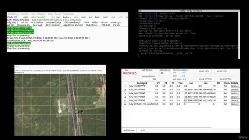This screenshot has width=249, height=140.
Task: Open the Vehicle menu
Action: [25, 14]
